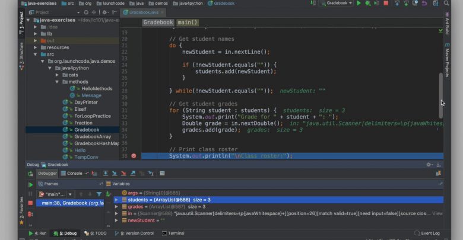Viewport: 463px width, 240px height.
Task: Expand the .idea folder in project tree
Action: (36, 27)
